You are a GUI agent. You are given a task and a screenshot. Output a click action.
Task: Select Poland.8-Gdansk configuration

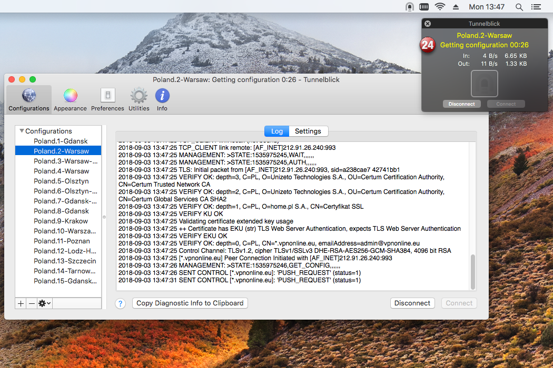(x=58, y=211)
